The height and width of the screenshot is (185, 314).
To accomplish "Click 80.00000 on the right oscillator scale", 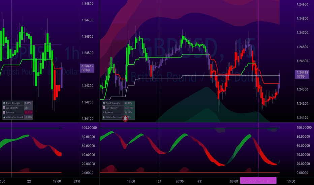I will (303, 137).
